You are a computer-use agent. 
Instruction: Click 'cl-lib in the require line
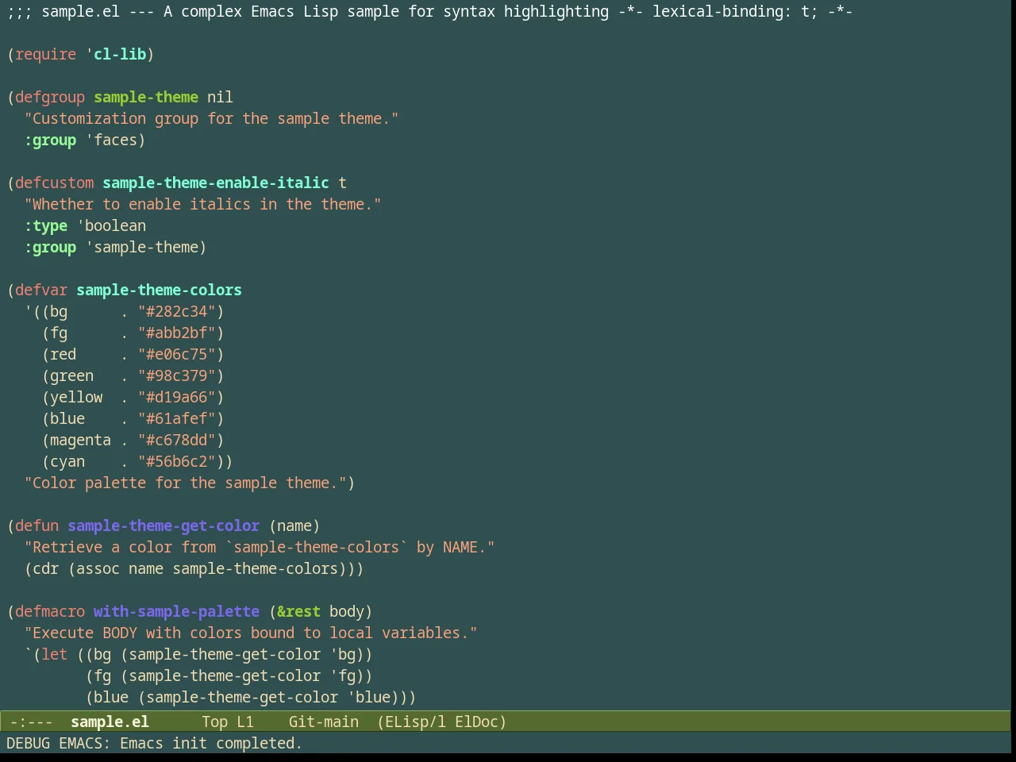[116, 54]
